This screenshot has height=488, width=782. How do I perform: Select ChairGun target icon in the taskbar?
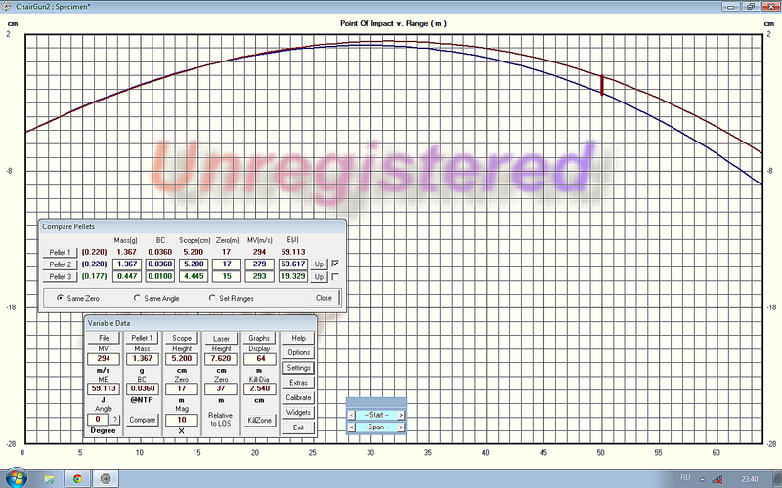(106, 479)
